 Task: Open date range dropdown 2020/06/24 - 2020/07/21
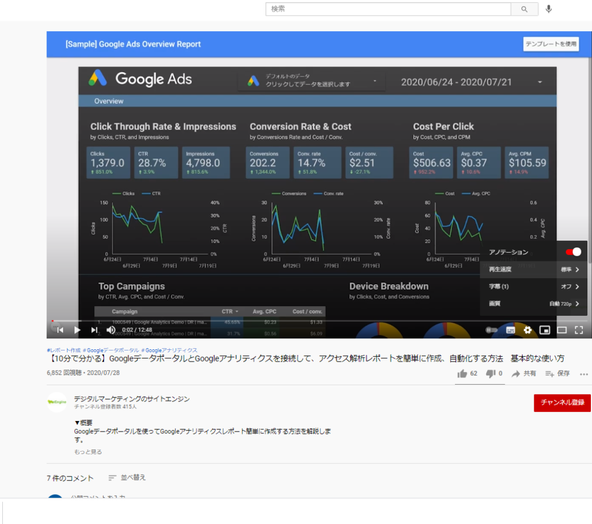point(471,82)
